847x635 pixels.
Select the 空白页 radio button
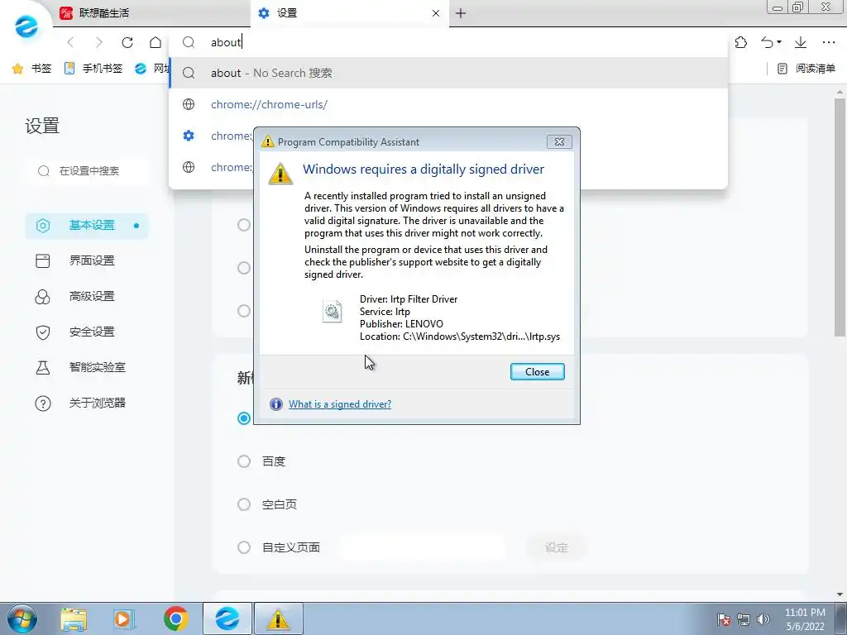tap(244, 504)
